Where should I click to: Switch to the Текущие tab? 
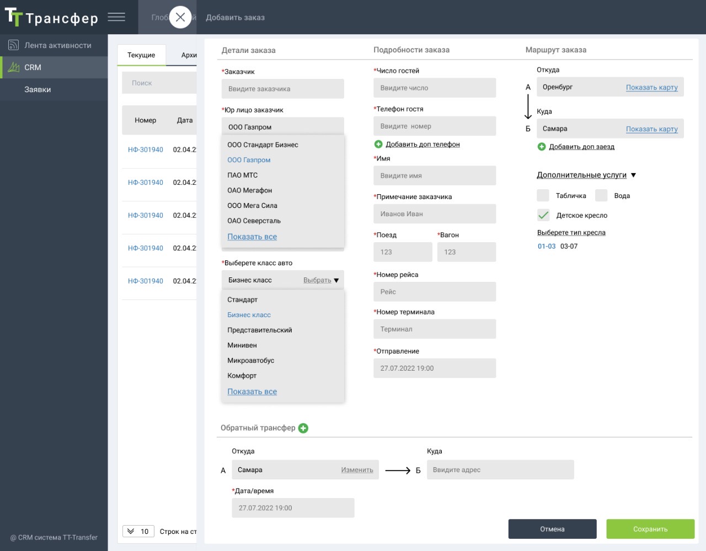[141, 55]
